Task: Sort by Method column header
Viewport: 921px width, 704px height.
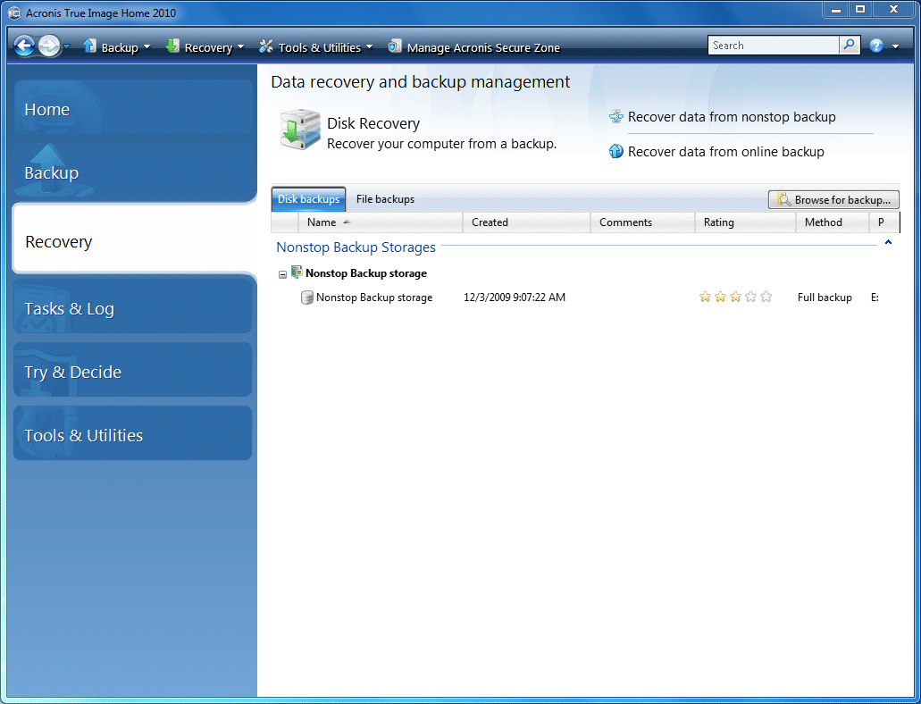Action: click(833, 222)
